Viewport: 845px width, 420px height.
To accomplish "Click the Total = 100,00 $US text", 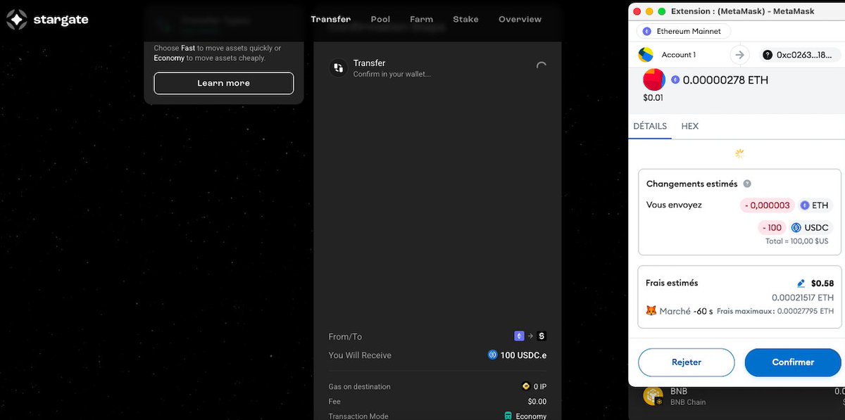I will [x=796, y=241].
